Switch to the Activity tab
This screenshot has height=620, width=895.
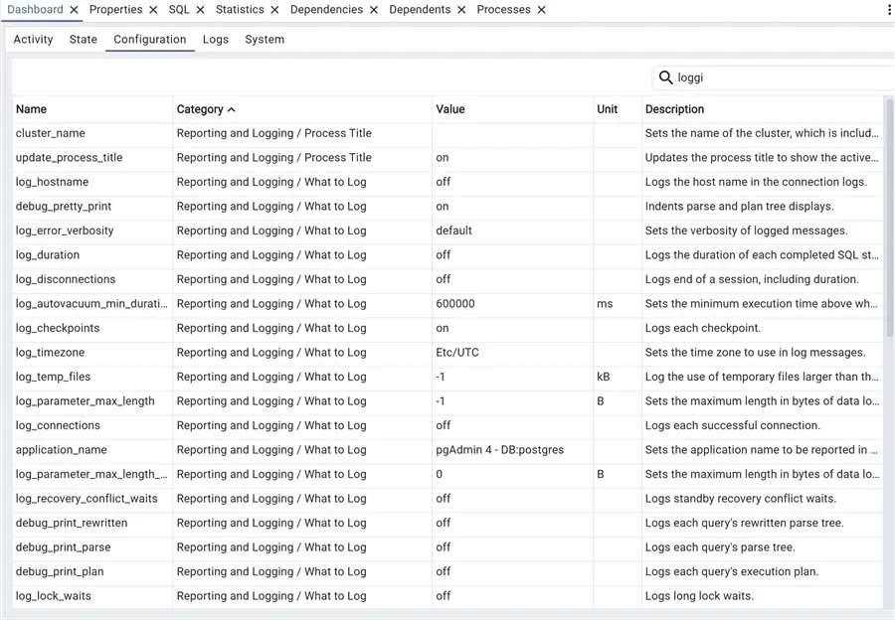pyautogui.click(x=33, y=39)
